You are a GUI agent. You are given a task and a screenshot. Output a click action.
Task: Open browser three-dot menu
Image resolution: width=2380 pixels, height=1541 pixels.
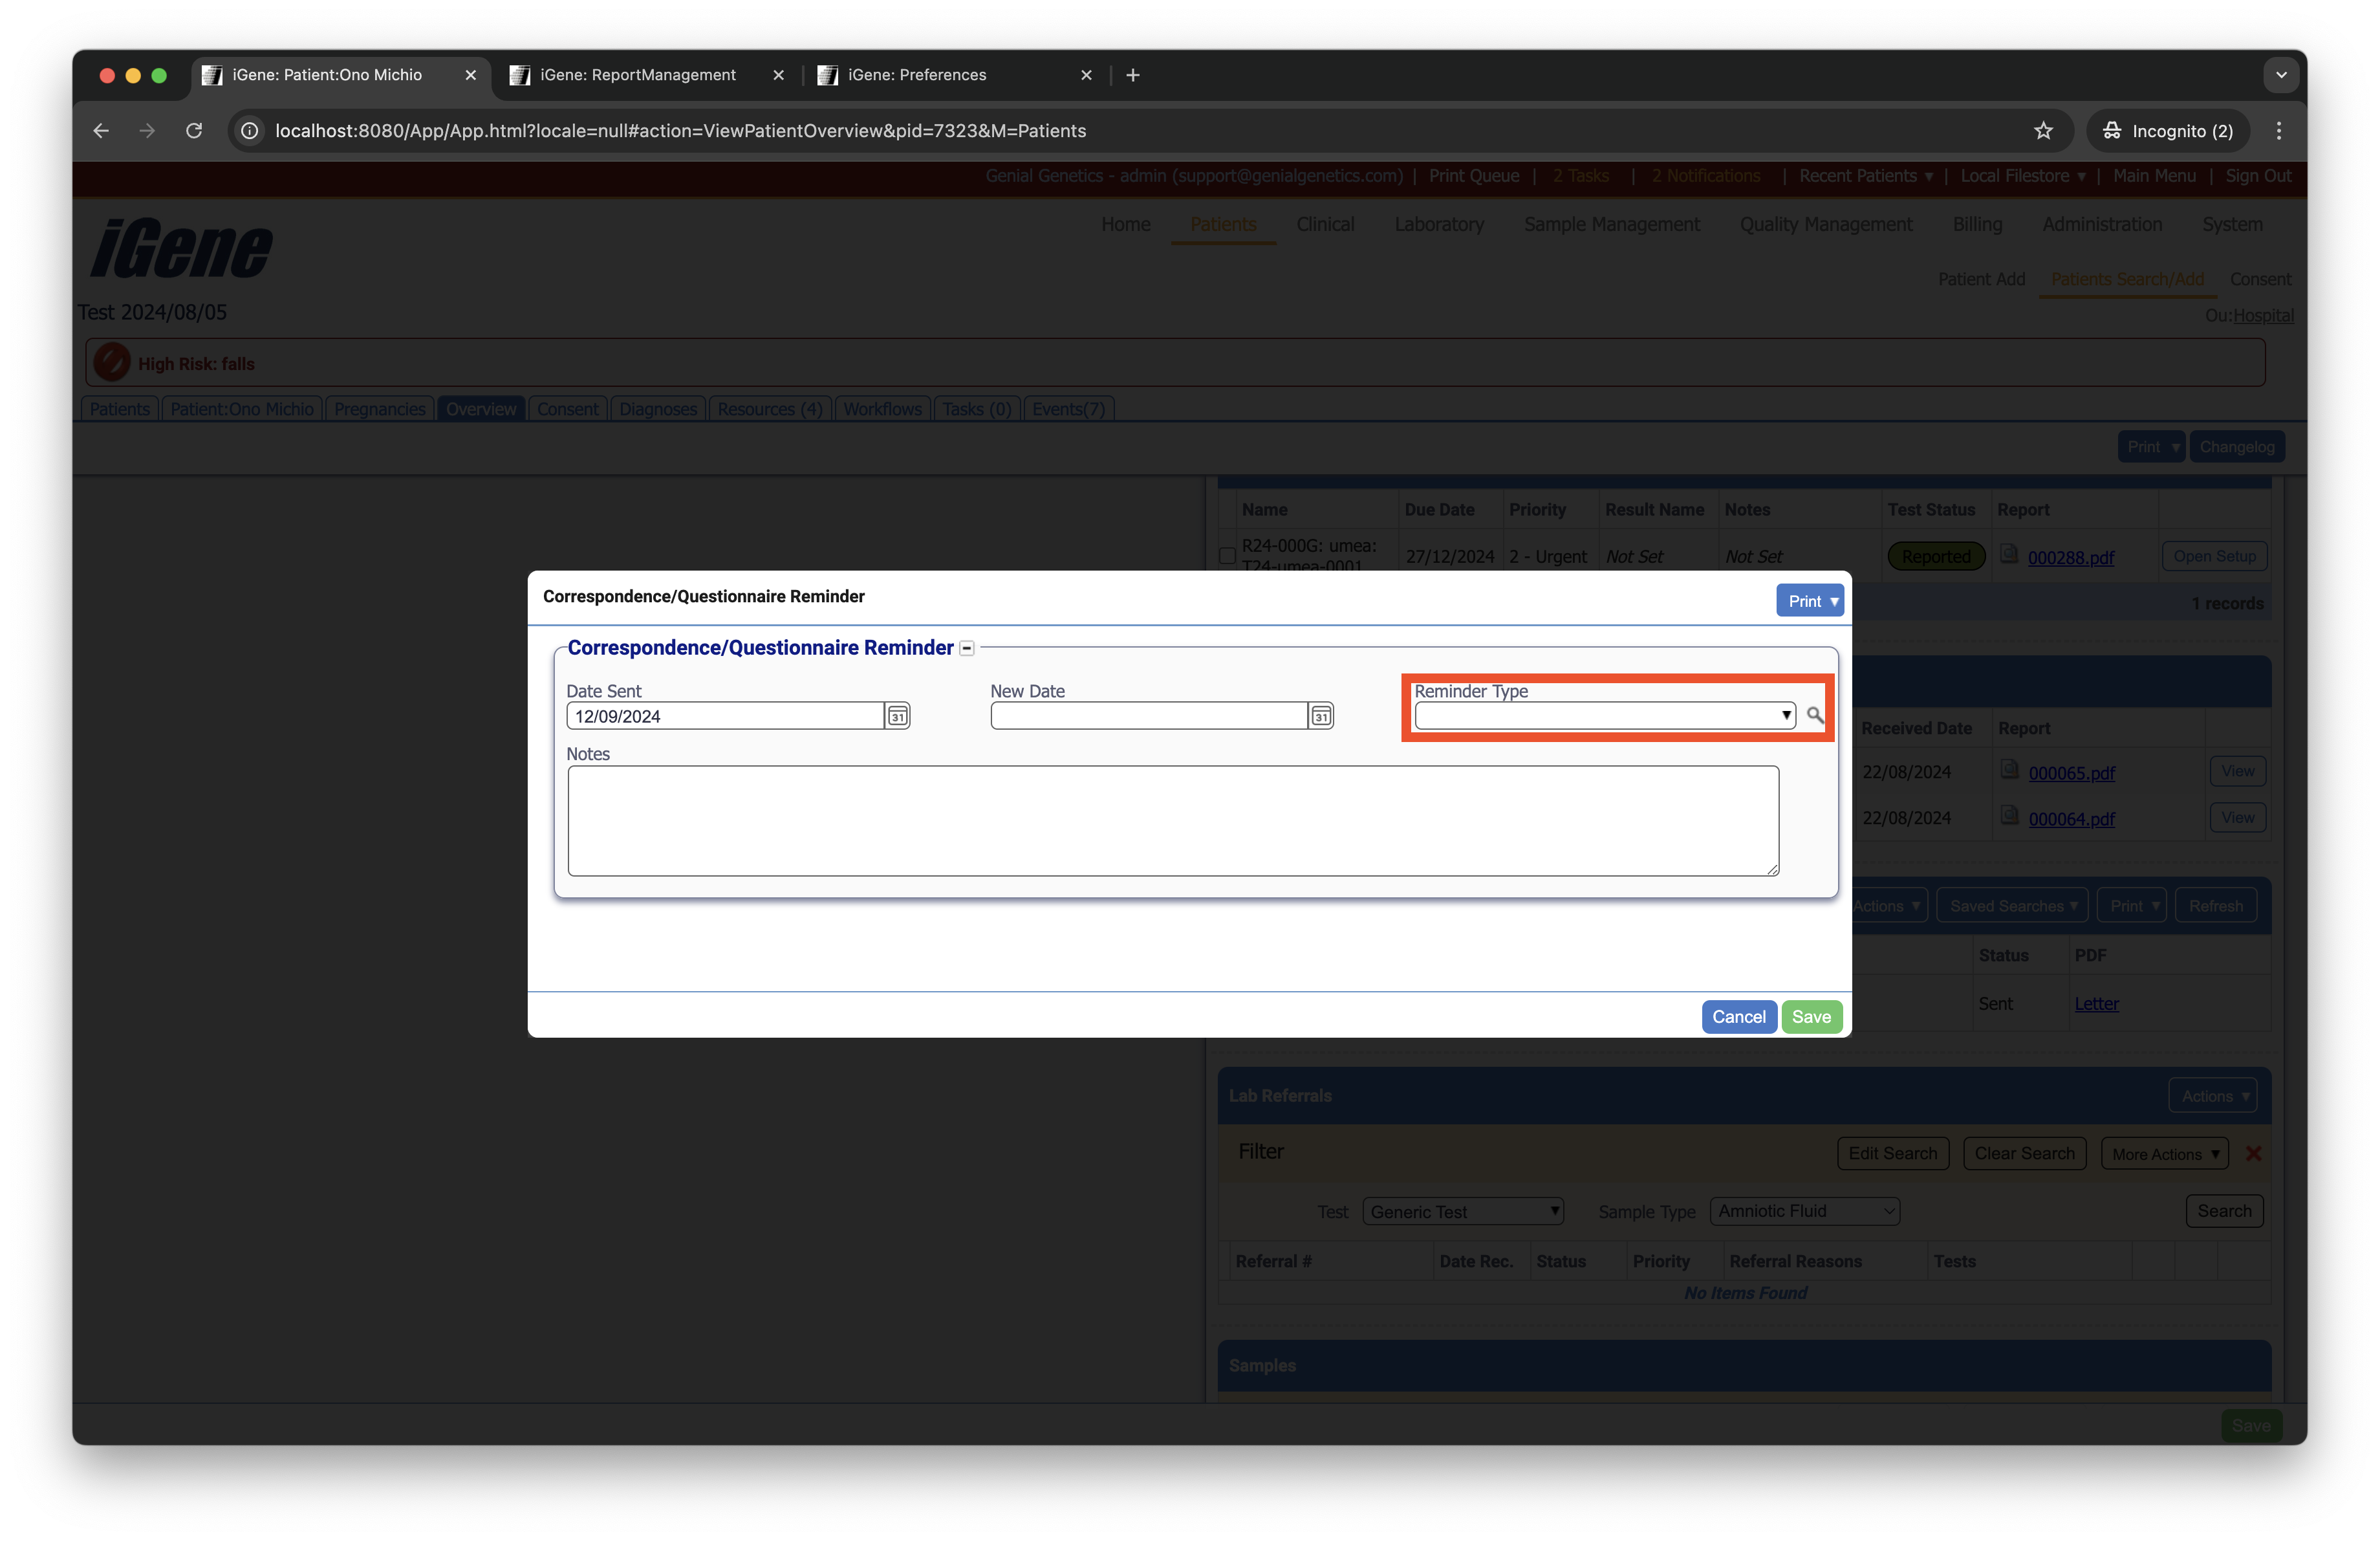[2279, 131]
